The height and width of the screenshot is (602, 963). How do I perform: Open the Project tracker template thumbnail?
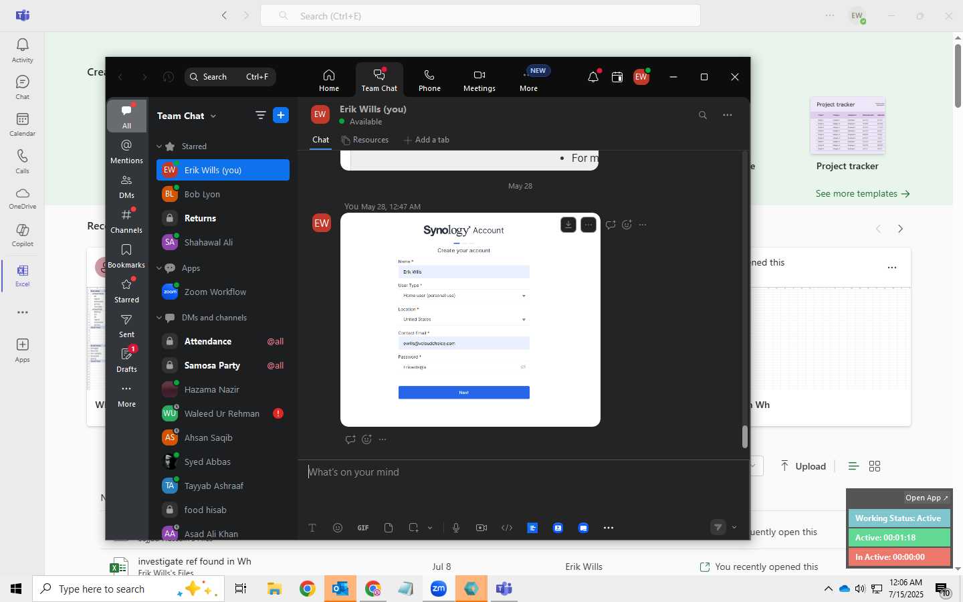847,125
